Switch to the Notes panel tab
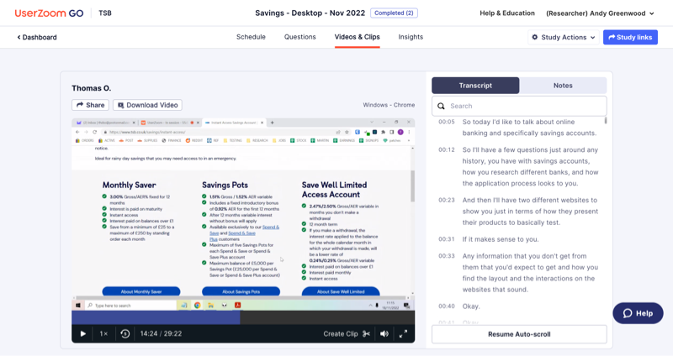The image size is (673, 356). 563,86
